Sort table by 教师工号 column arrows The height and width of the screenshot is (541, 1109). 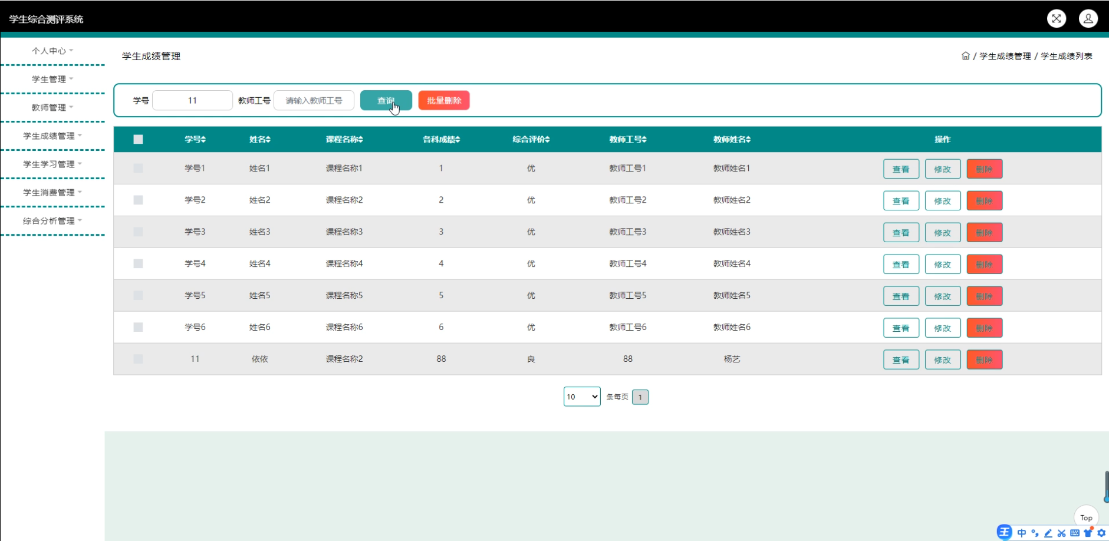[x=644, y=140]
